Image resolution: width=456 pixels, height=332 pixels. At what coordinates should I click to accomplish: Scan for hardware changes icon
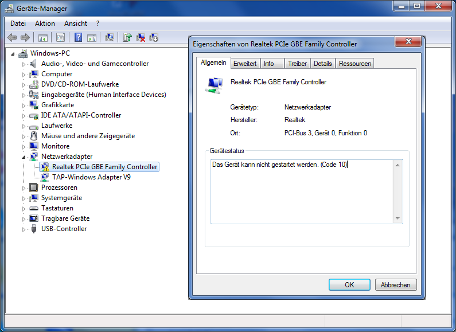click(110, 37)
